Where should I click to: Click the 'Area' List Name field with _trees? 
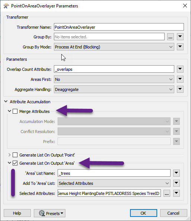[x=114, y=173]
